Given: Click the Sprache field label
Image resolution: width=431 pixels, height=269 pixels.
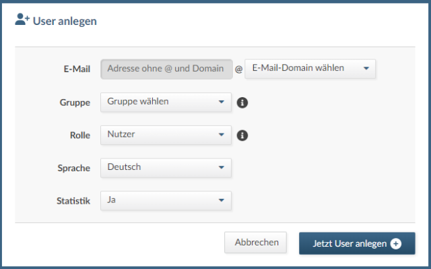Looking at the screenshot, I should [x=73, y=168].
